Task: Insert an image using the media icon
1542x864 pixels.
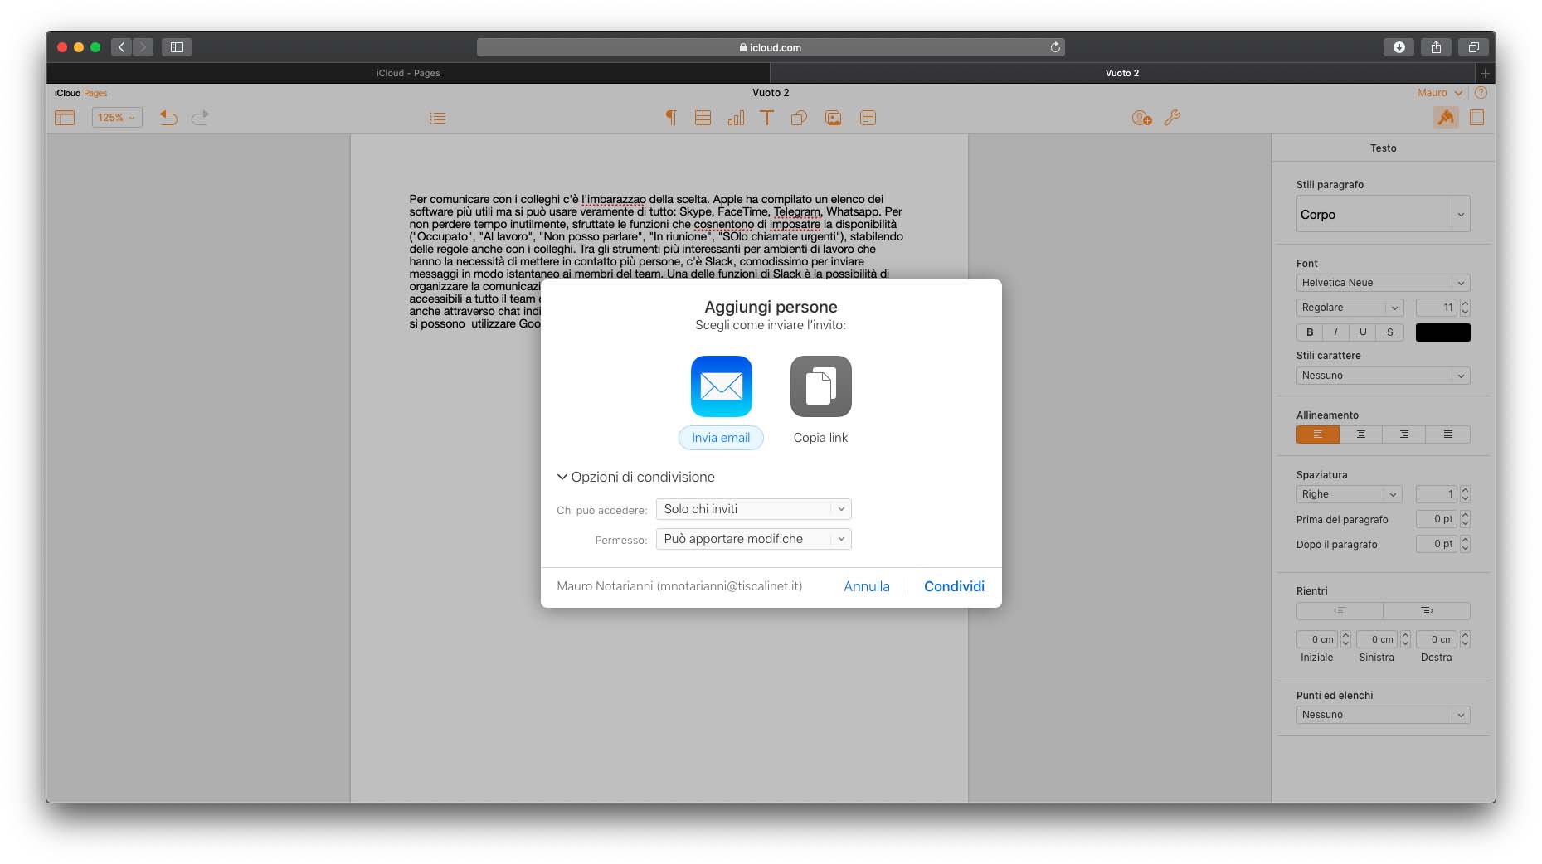Action: 833,117
